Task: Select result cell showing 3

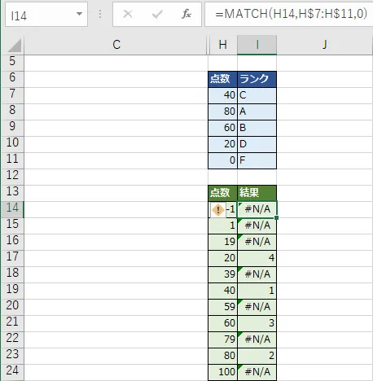Action: [257, 323]
